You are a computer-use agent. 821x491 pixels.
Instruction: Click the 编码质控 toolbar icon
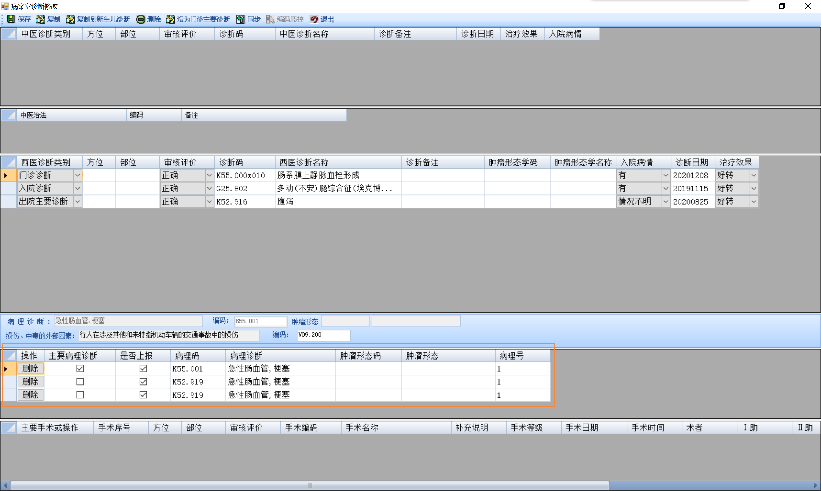pos(270,19)
